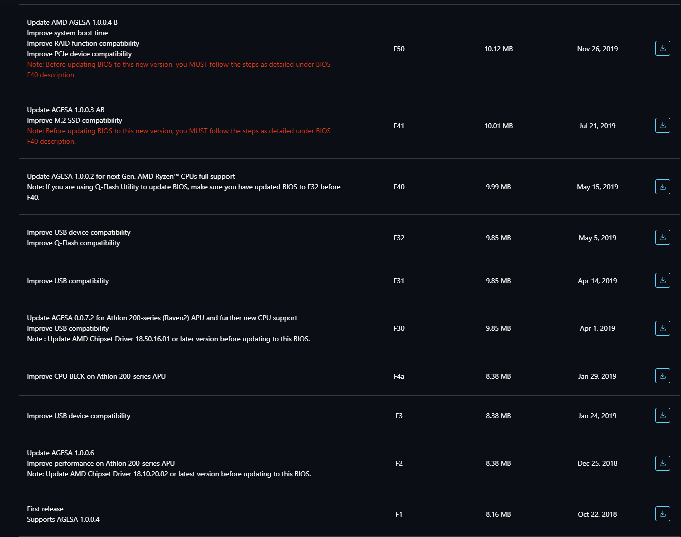Download BIOS version F41
Screen dimensions: 681x537
pos(662,125)
